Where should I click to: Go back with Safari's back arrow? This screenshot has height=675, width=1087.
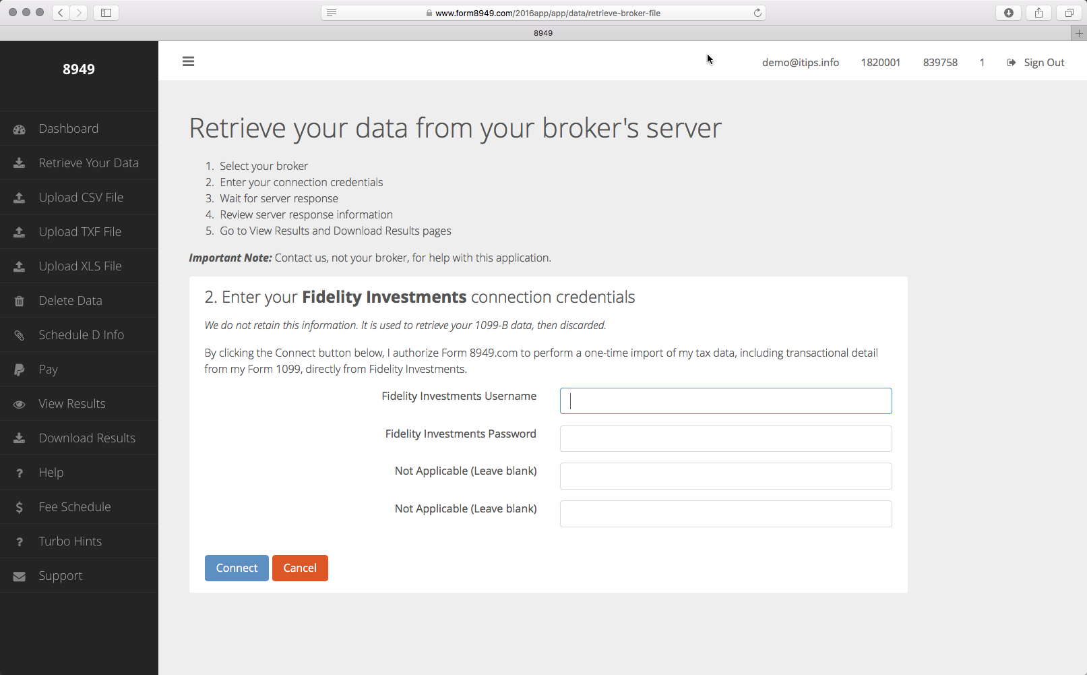click(61, 12)
